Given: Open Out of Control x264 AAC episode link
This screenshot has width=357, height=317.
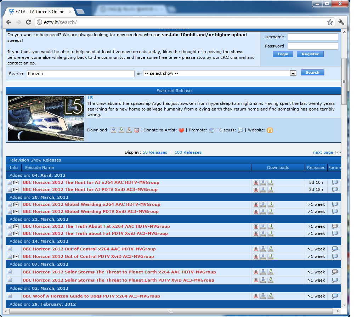Looking at the screenshot, I should point(89,249).
